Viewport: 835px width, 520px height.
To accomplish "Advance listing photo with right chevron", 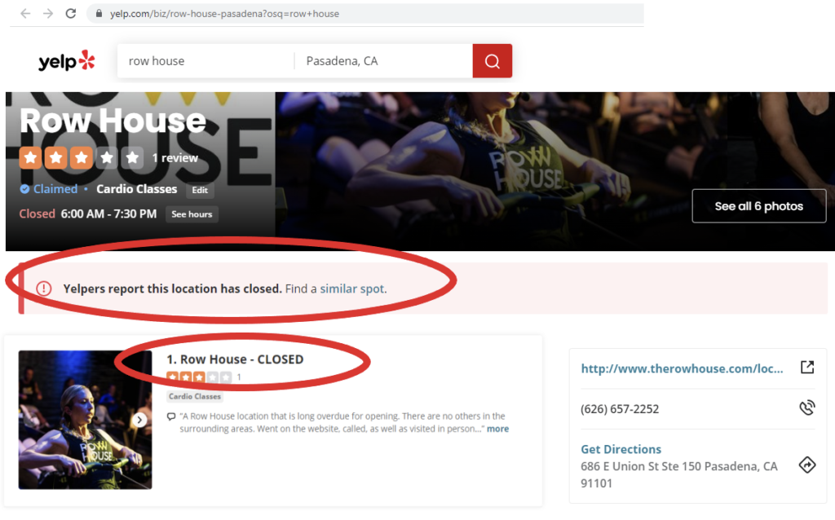I will [x=139, y=420].
